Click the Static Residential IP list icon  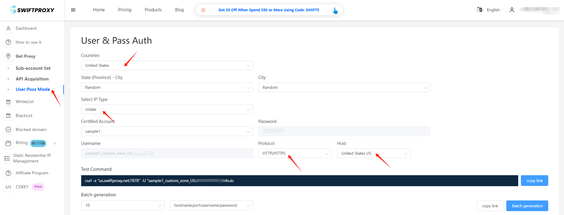tap(7, 158)
